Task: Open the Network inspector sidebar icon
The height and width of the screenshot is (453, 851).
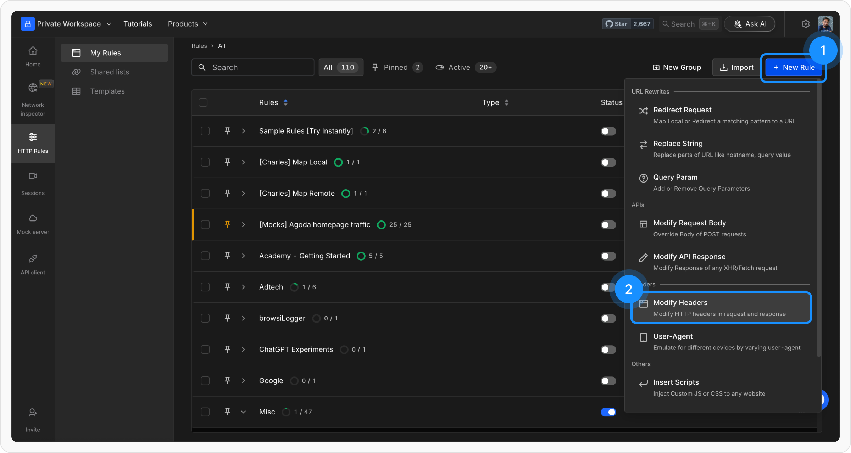Action: pos(33,88)
